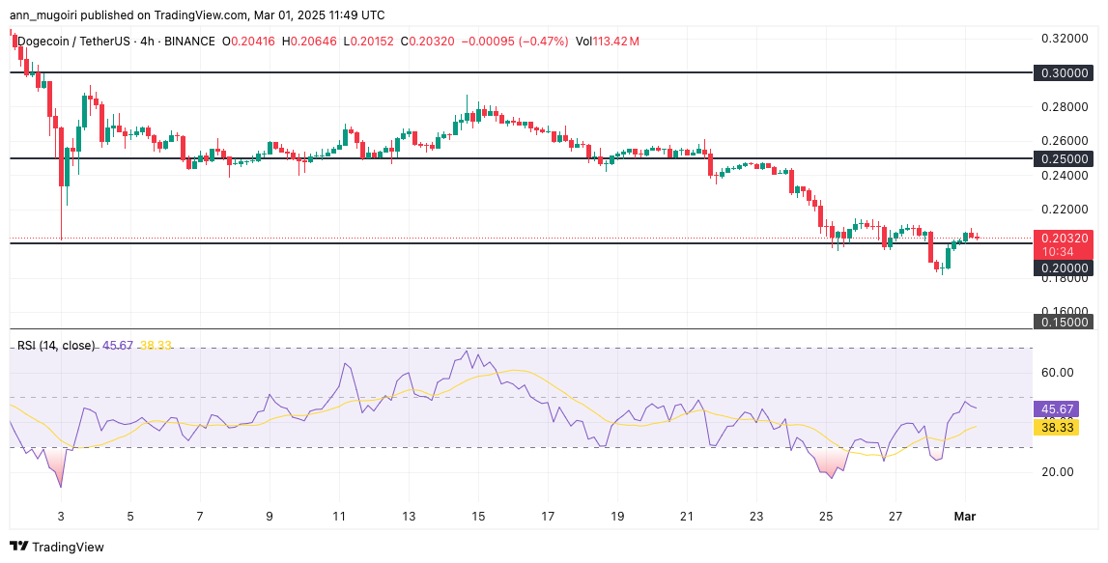Screen dimensions: 1108x563
Task: Click the TradingView logo icon at bottom left
Action: pyautogui.click(x=19, y=547)
